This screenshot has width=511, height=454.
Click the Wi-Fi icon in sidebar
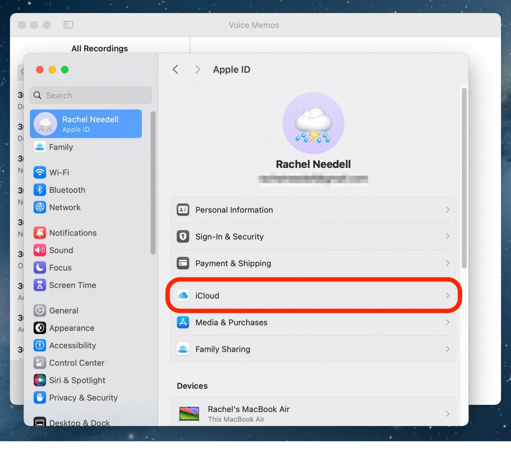[40, 172]
